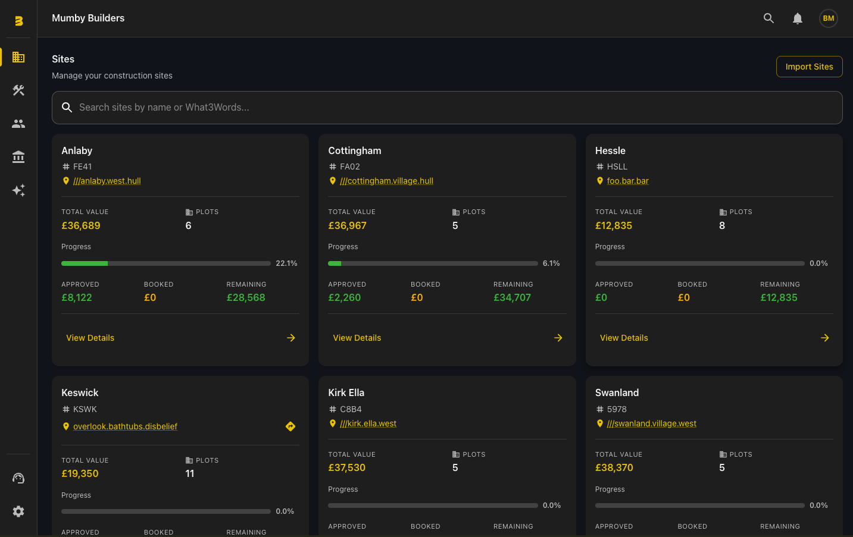The height and width of the screenshot is (537, 853).
Task: Open the Sites building icon in sidebar
Action: (18, 57)
